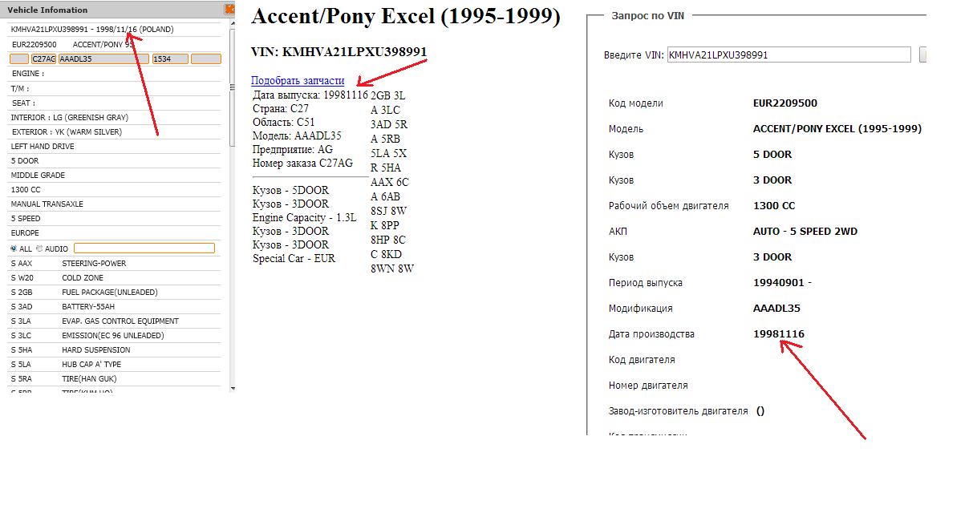Click the Код модели value EUR2209500
This screenshot has width=977, height=521.
point(785,103)
